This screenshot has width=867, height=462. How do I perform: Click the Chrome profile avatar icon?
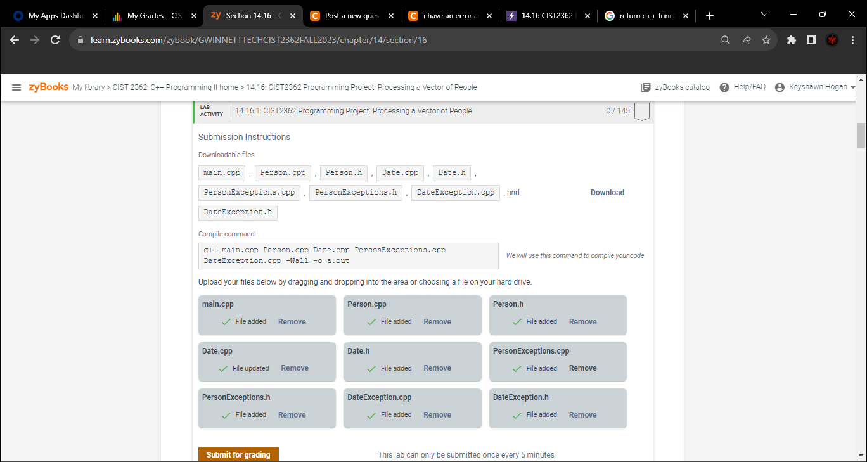[x=832, y=39]
